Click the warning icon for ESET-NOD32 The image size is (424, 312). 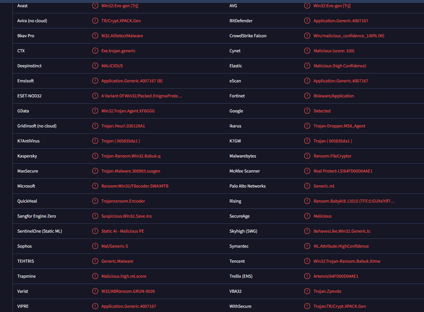click(x=95, y=96)
